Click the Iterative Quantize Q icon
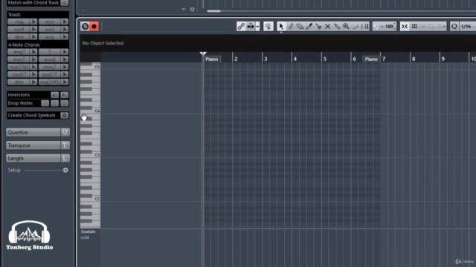Screen dimensions: 476x267 (454, 27)
